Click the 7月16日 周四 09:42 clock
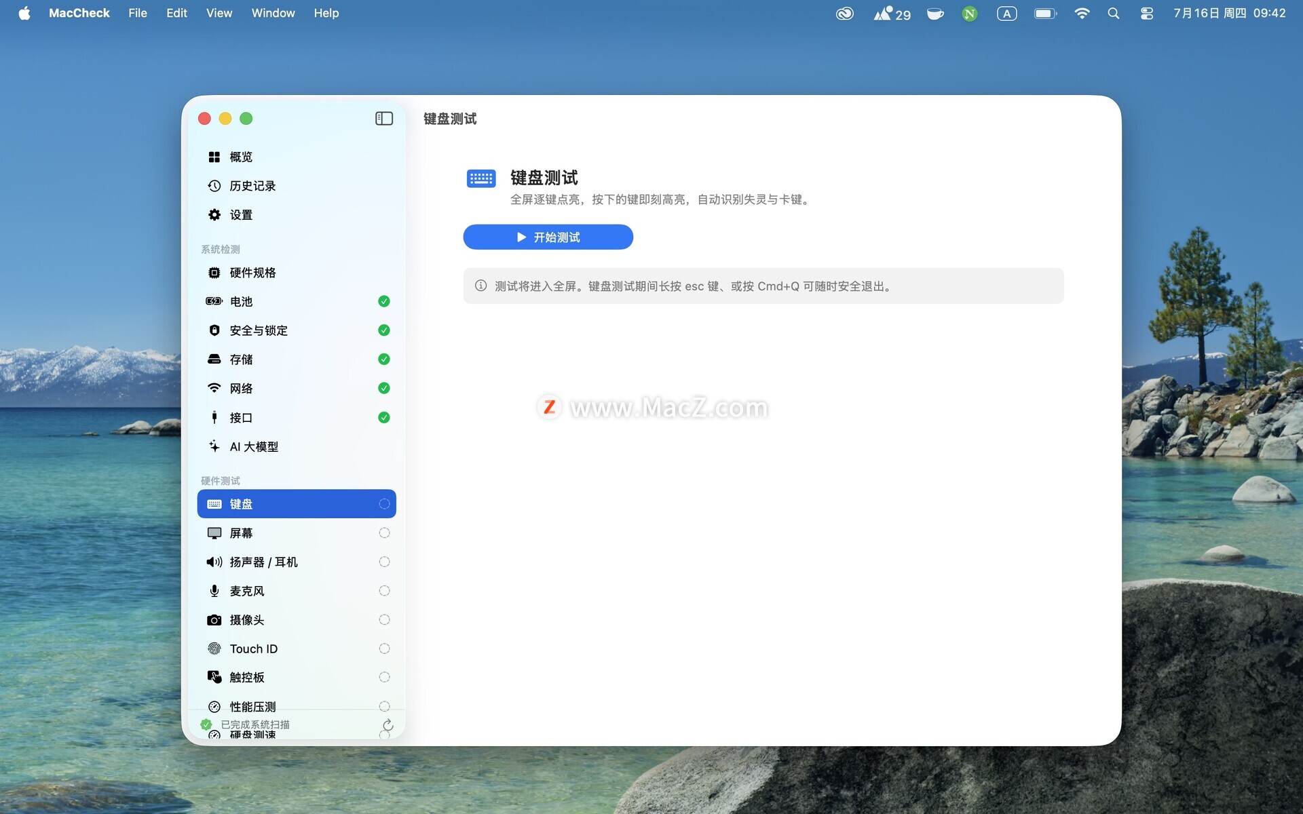The height and width of the screenshot is (814, 1303). (x=1230, y=14)
